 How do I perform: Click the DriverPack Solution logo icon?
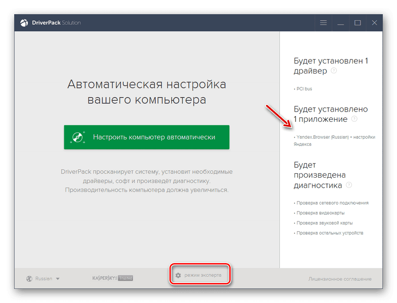point(24,23)
